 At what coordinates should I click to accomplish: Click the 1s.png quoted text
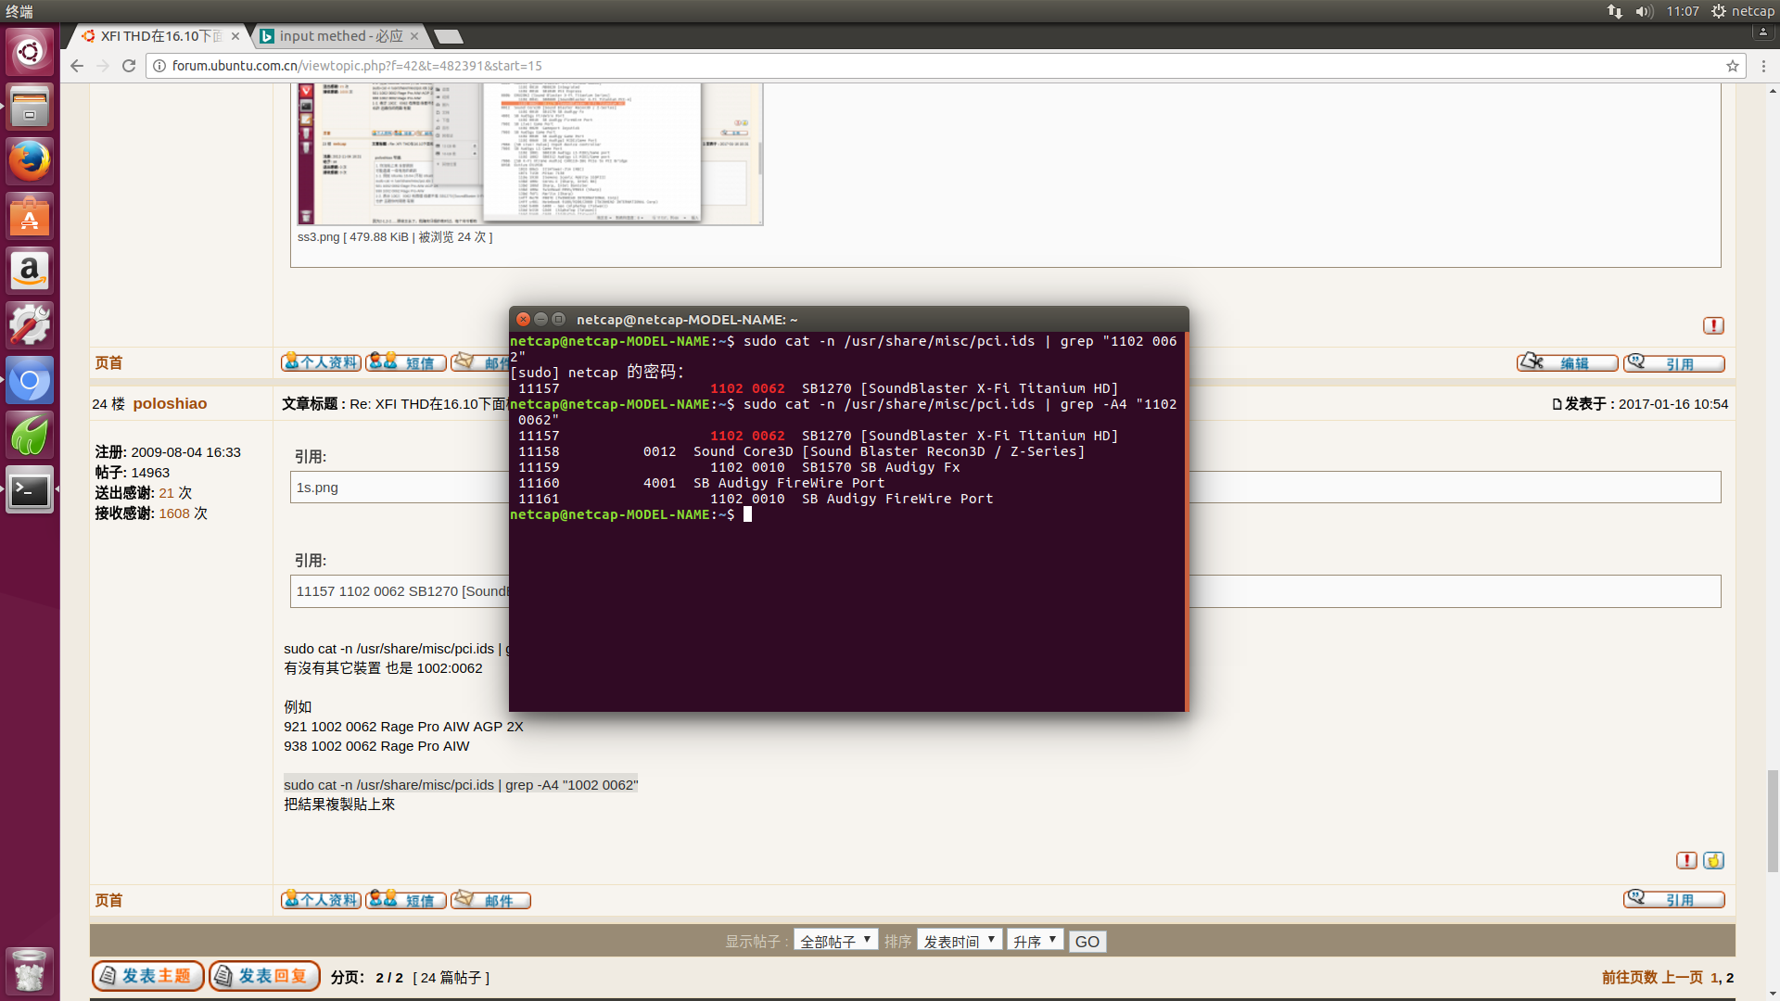click(x=317, y=488)
